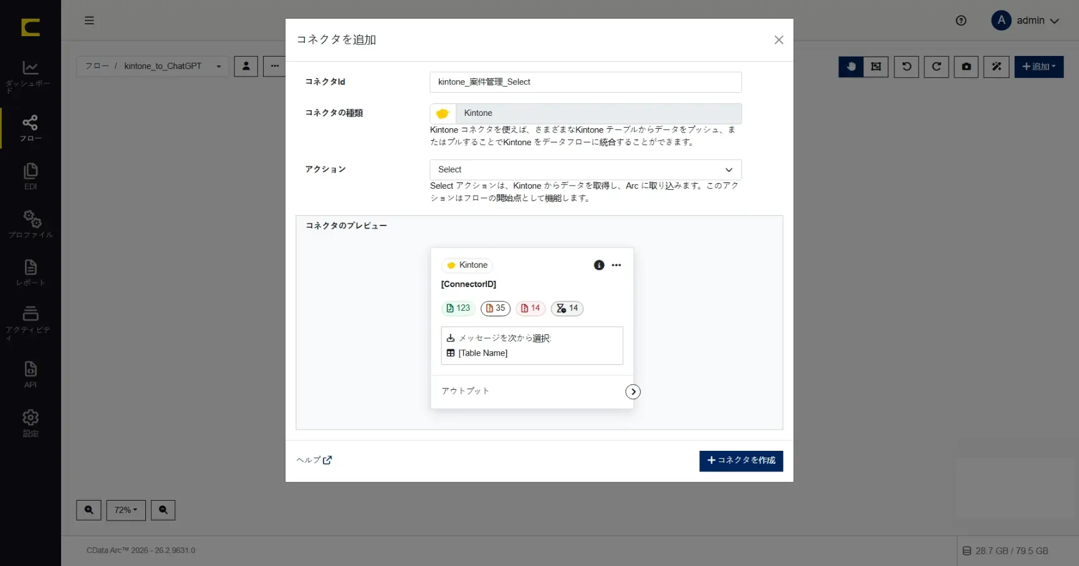Click the camera snapshot button

point(966,67)
